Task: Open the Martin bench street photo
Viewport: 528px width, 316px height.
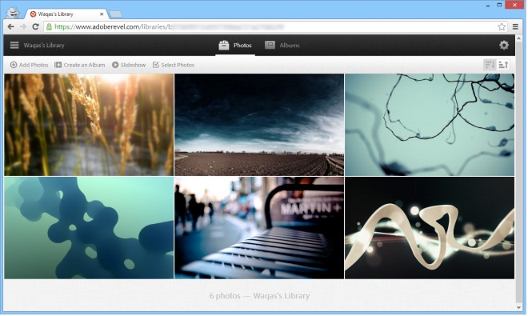Action: tap(259, 228)
